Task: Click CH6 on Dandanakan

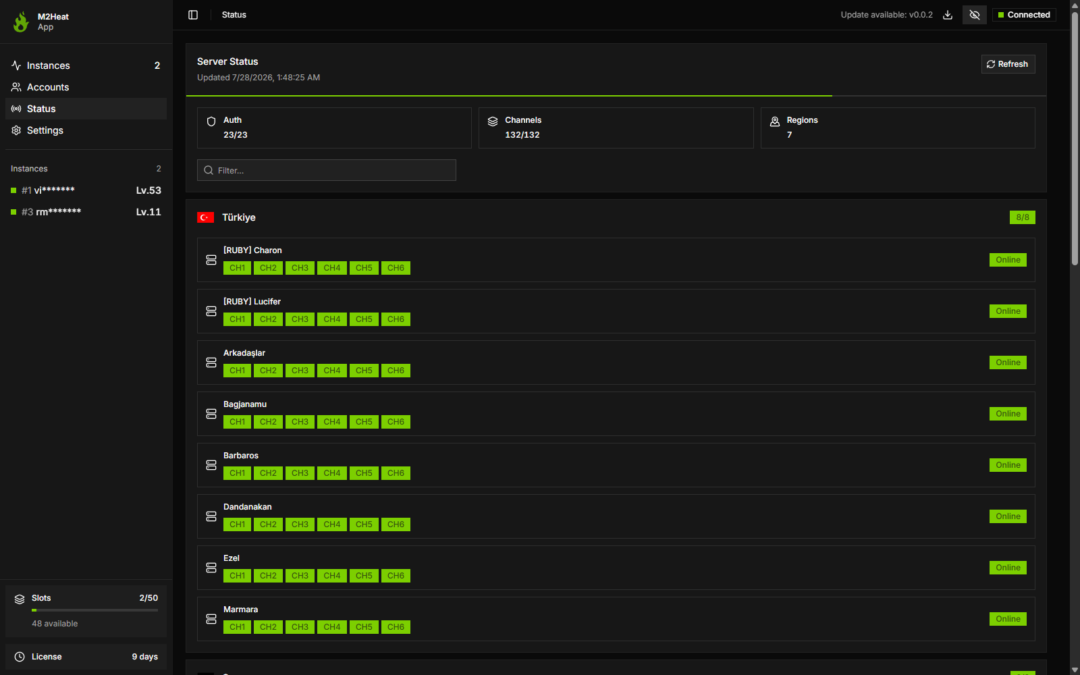Action: [396, 524]
